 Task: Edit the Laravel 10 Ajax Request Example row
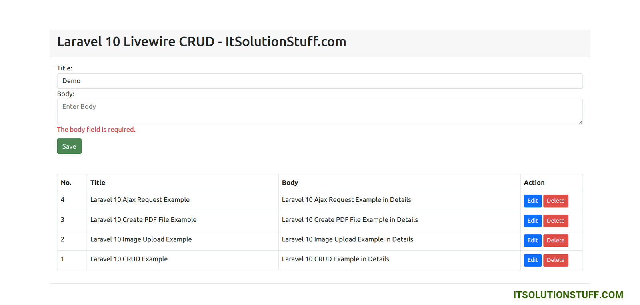[532, 201]
